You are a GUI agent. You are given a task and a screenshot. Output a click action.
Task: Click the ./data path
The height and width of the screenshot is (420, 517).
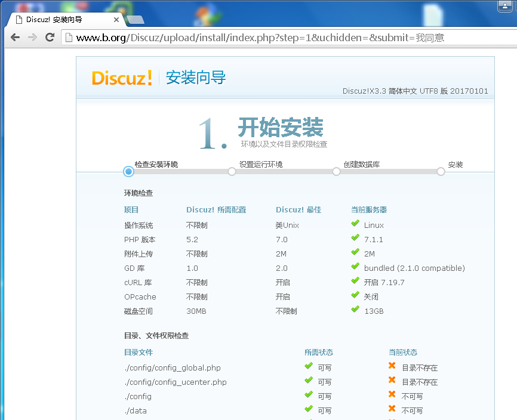tap(136, 411)
